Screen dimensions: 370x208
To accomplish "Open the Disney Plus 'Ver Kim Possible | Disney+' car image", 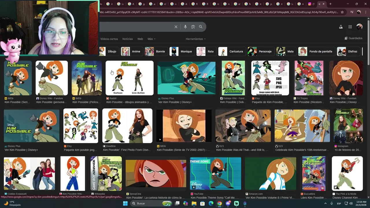I will point(186,78).
